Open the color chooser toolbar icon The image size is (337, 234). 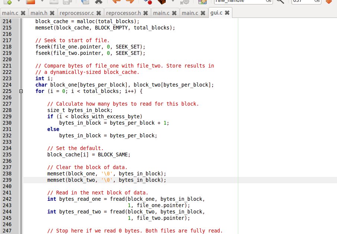coord(203,2)
